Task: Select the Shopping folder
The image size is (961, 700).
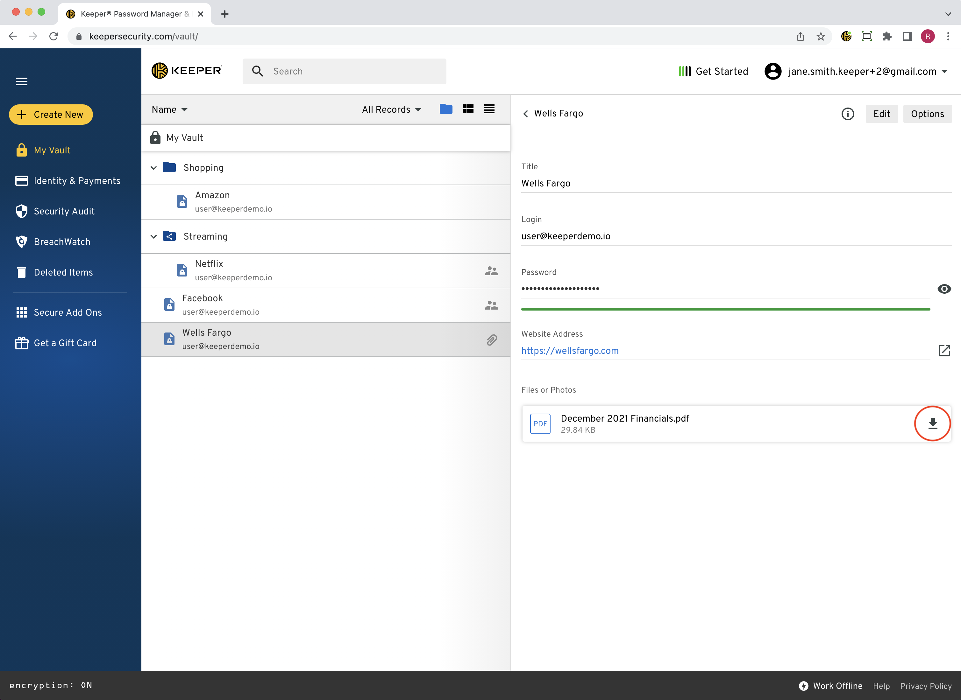Action: 326,168
